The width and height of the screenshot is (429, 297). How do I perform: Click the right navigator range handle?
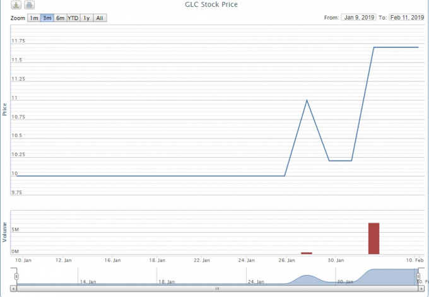(416, 276)
